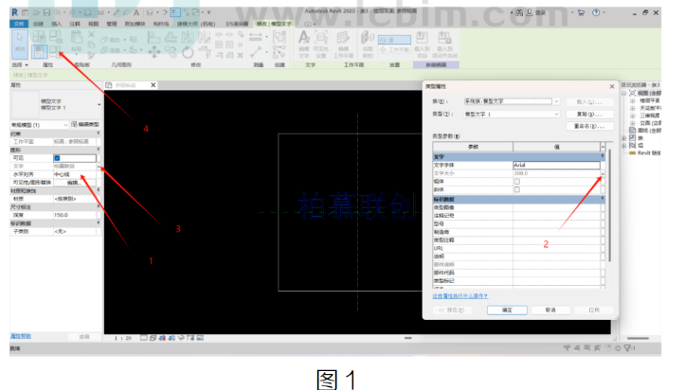Click the 载入到项目 (Load into Project) icon
This screenshot has height=390, width=684.
(x=422, y=44)
